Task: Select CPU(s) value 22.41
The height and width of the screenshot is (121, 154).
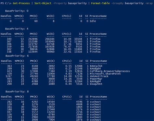Action: (x=68, y=52)
